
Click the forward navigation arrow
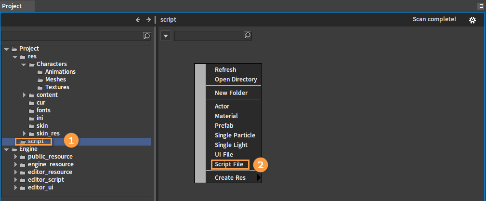point(148,20)
